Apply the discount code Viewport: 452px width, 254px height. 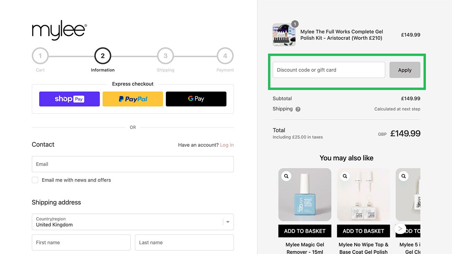[x=405, y=70]
